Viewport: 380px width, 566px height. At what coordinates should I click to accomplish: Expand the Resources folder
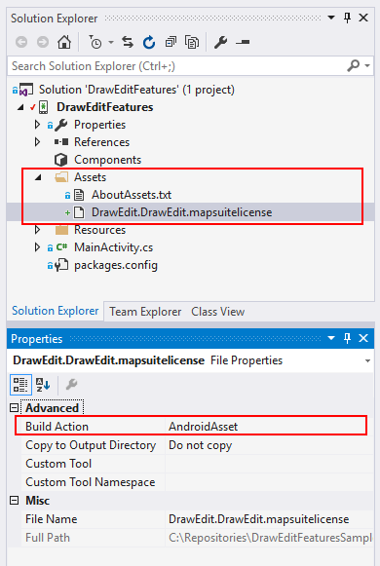(x=37, y=230)
